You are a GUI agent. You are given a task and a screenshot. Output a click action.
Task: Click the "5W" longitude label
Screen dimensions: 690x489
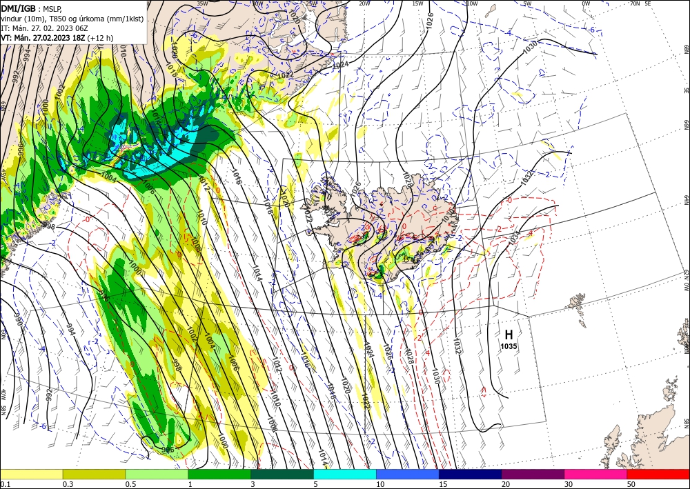tap(527, 3)
